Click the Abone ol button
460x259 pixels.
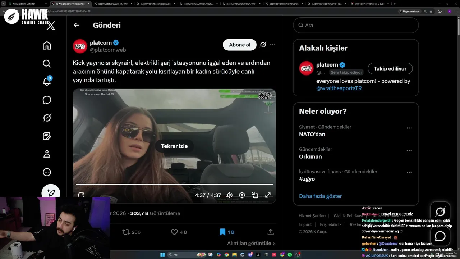pos(240,45)
